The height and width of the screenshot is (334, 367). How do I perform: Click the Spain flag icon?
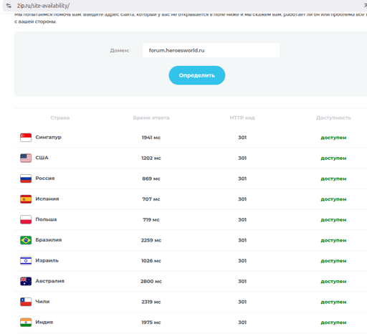pyautogui.click(x=26, y=199)
